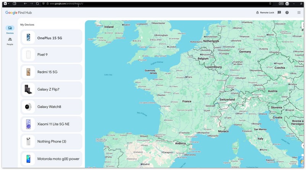Toggle the browser side panel icon
The image size is (306, 170).
click(x=15, y=3)
